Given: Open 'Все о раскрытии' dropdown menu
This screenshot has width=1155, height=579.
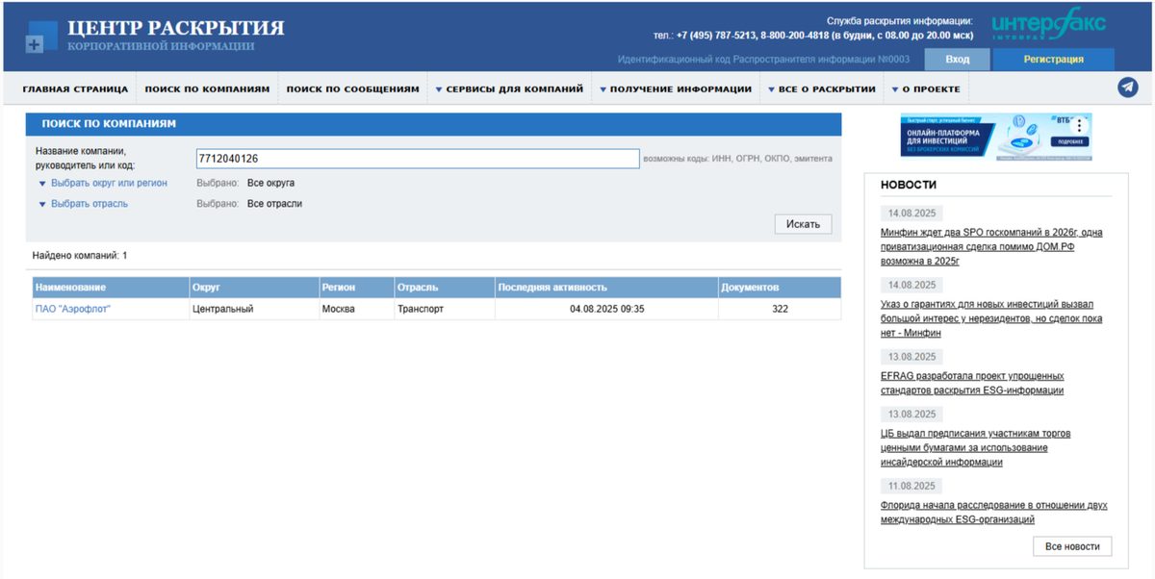Looking at the screenshot, I should click(x=821, y=89).
